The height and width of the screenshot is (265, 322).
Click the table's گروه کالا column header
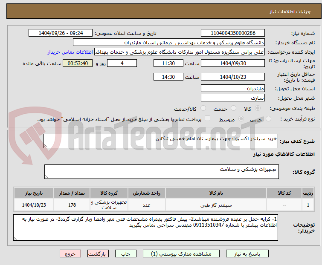pos(109,193)
